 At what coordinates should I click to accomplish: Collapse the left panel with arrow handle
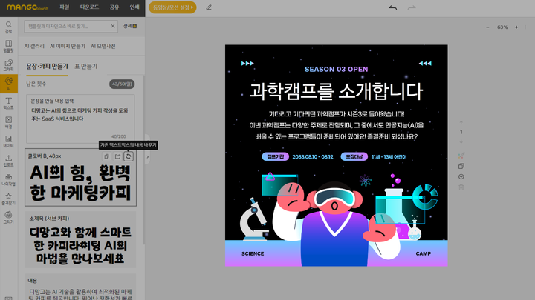pos(147,157)
